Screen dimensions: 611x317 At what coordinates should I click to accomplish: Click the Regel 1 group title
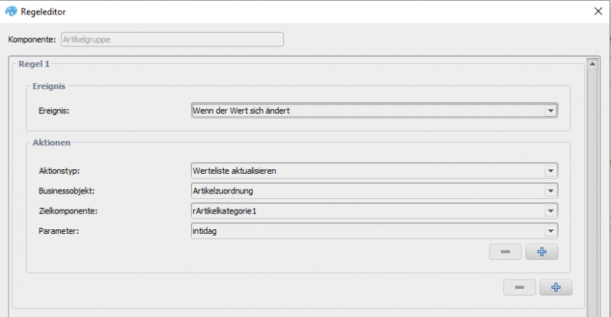click(34, 64)
